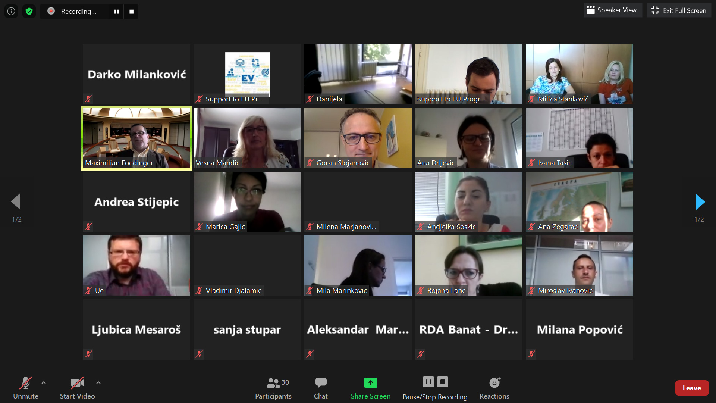The height and width of the screenshot is (403, 716).
Task: Go to next gallery page arrow
Action: (x=700, y=202)
